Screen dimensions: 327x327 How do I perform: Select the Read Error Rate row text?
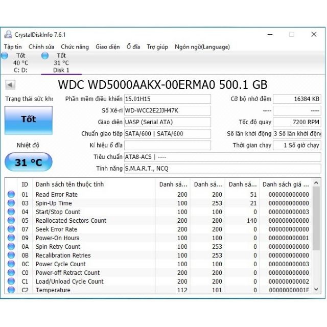pos(57,195)
